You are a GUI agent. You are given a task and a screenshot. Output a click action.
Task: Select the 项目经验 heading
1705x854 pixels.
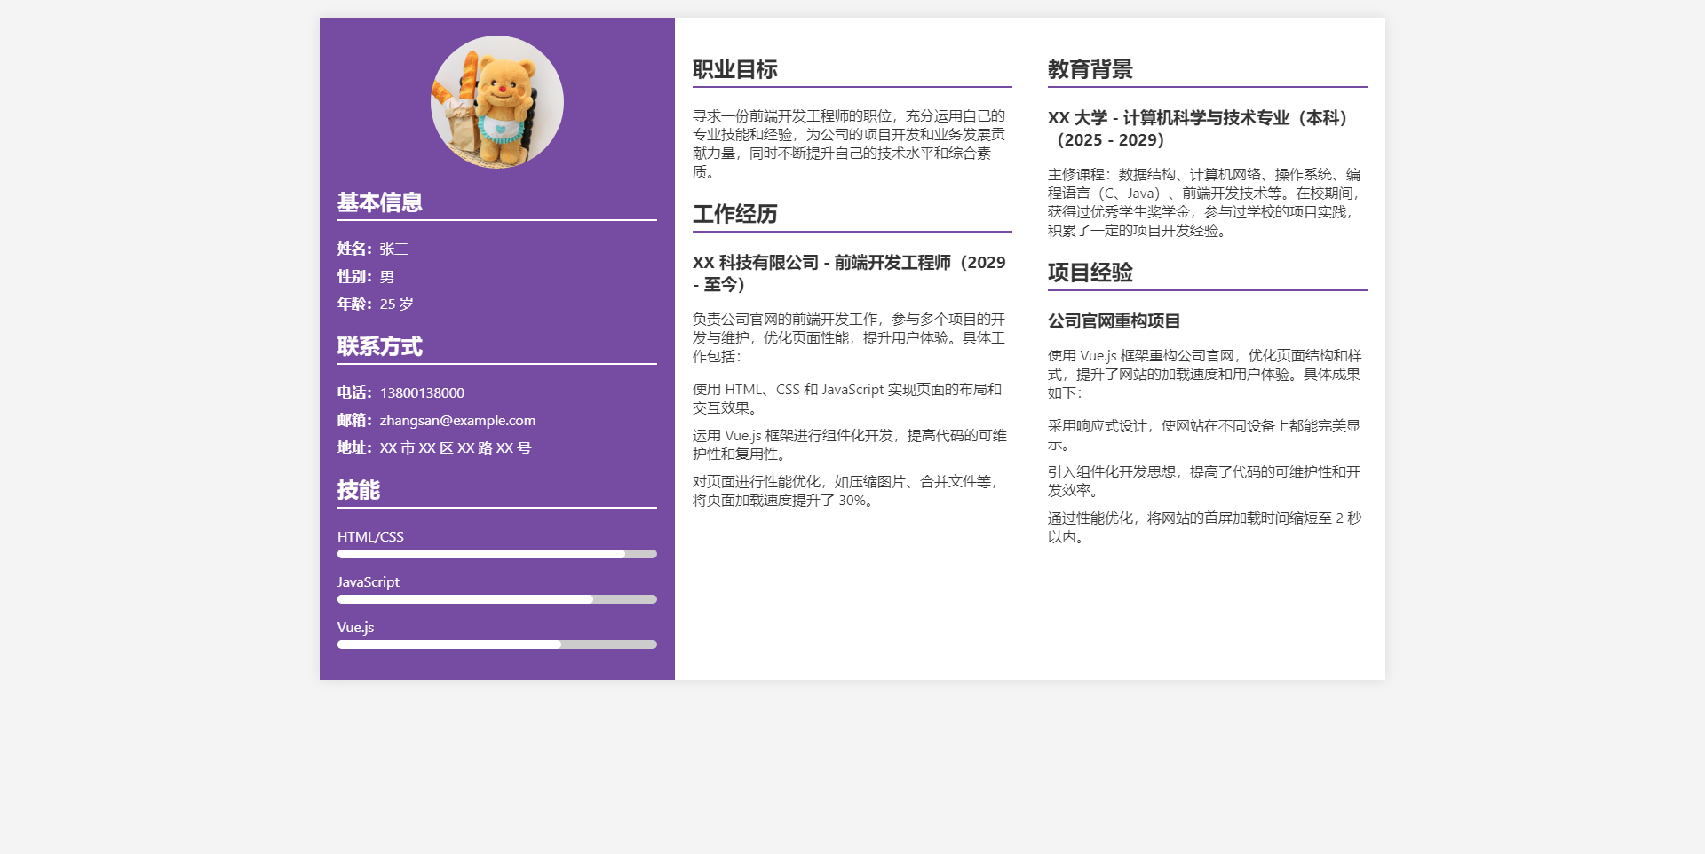pos(1090,273)
